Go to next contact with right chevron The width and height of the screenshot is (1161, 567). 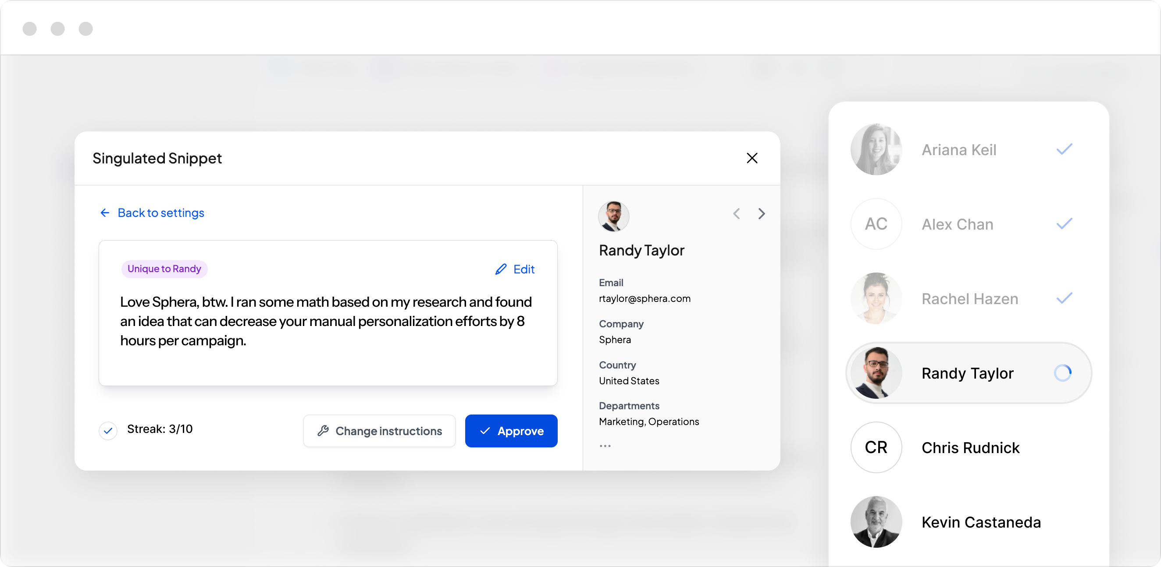(x=761, y=213)
